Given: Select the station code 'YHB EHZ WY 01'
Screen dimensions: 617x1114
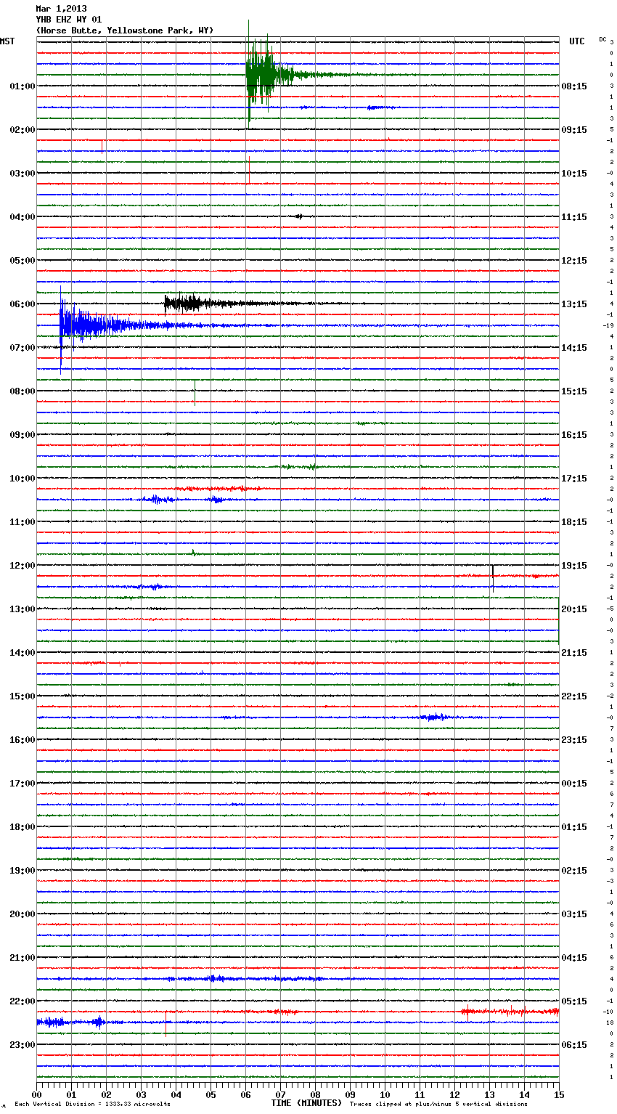Looking at the screenshot, I should (68, 20).
